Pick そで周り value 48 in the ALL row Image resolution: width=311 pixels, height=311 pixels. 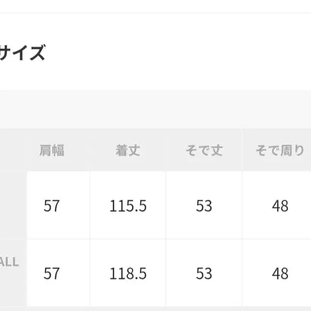click(x=280, y=274)
